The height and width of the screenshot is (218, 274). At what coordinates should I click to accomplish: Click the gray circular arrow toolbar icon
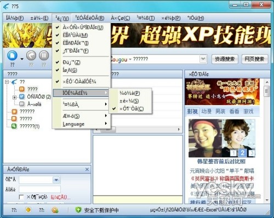[31, 55]
